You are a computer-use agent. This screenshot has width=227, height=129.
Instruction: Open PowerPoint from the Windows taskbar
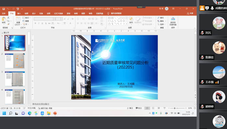55,114
